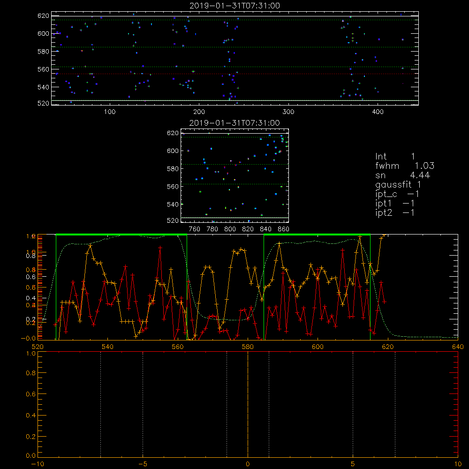Click the small middle plot's timestamp title
This screenshot has height=469, width=469.
pos(235,123)
